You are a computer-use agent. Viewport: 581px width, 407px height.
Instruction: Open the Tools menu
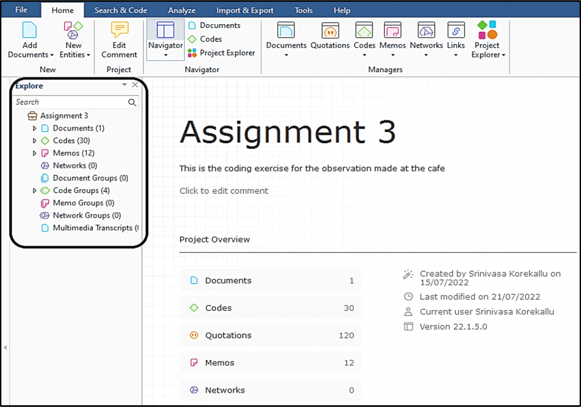[303, 9]
